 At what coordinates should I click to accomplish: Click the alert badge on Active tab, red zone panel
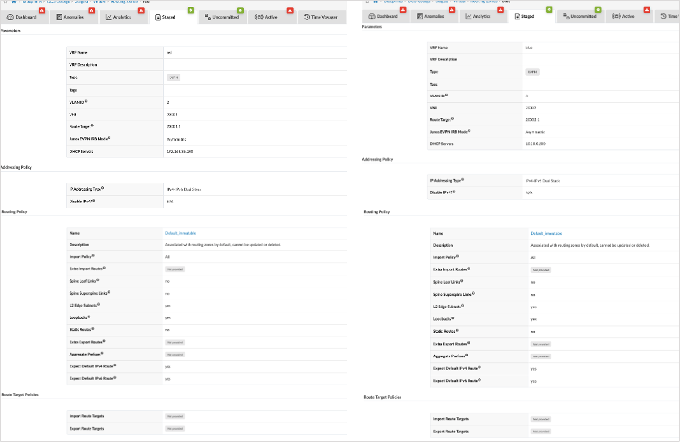(x=290, y=10)
